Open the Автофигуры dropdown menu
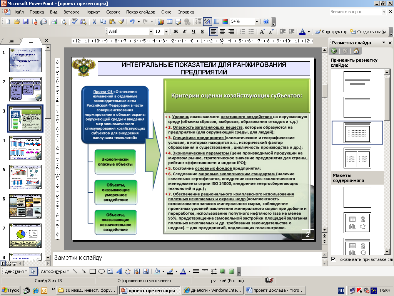Image resolution: width=394 pixels, height=296 pixels. click(x=55, y=271)
